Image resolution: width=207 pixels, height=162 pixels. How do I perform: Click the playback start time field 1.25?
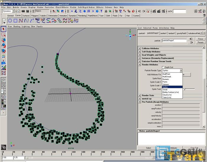click(19, 158)
